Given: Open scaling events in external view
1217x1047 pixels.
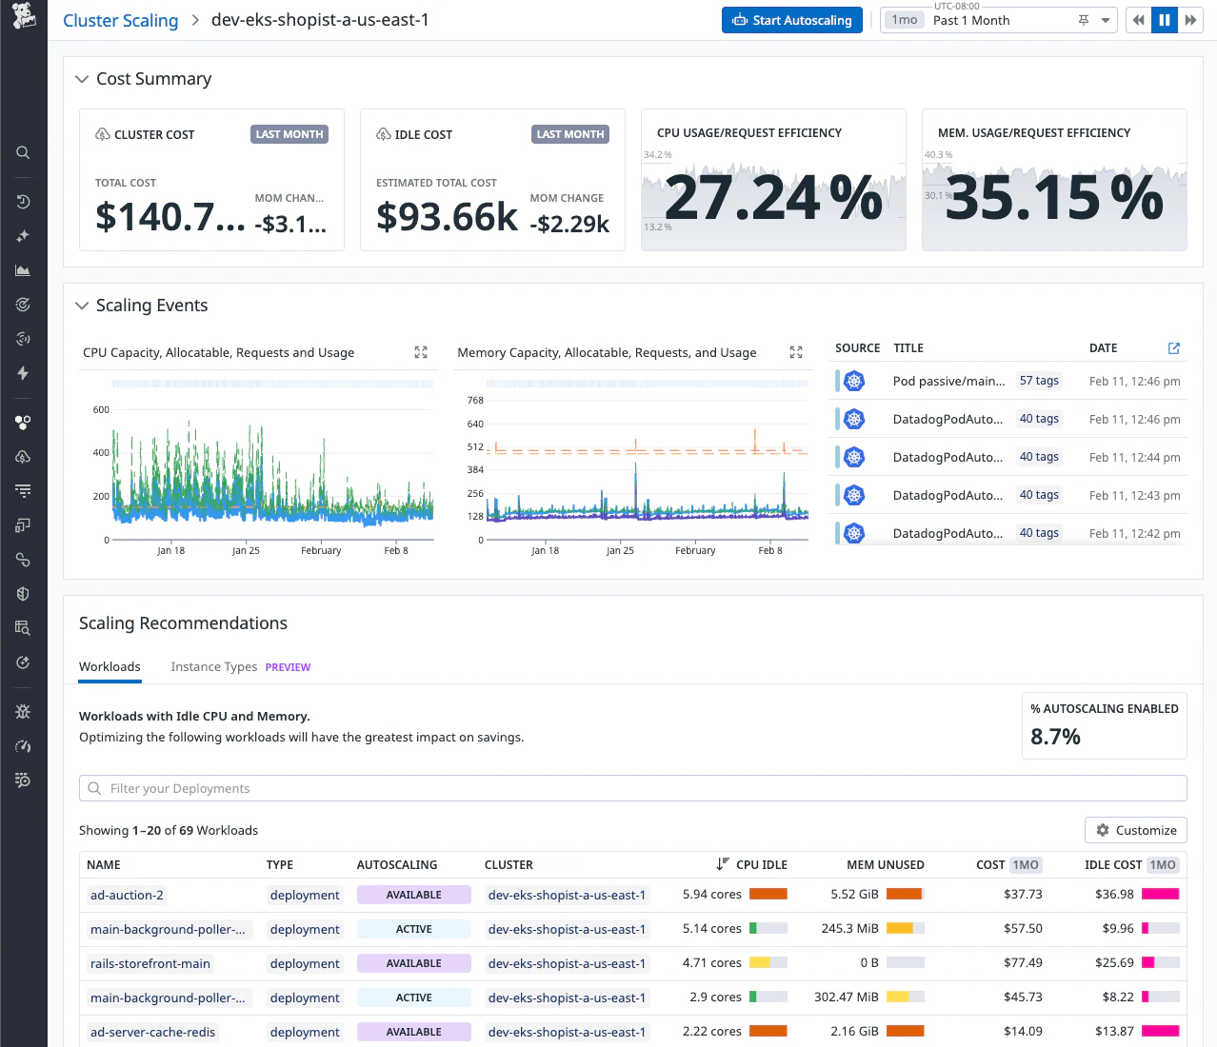Looking at the screenshot, I should [x=1173, y=348].
